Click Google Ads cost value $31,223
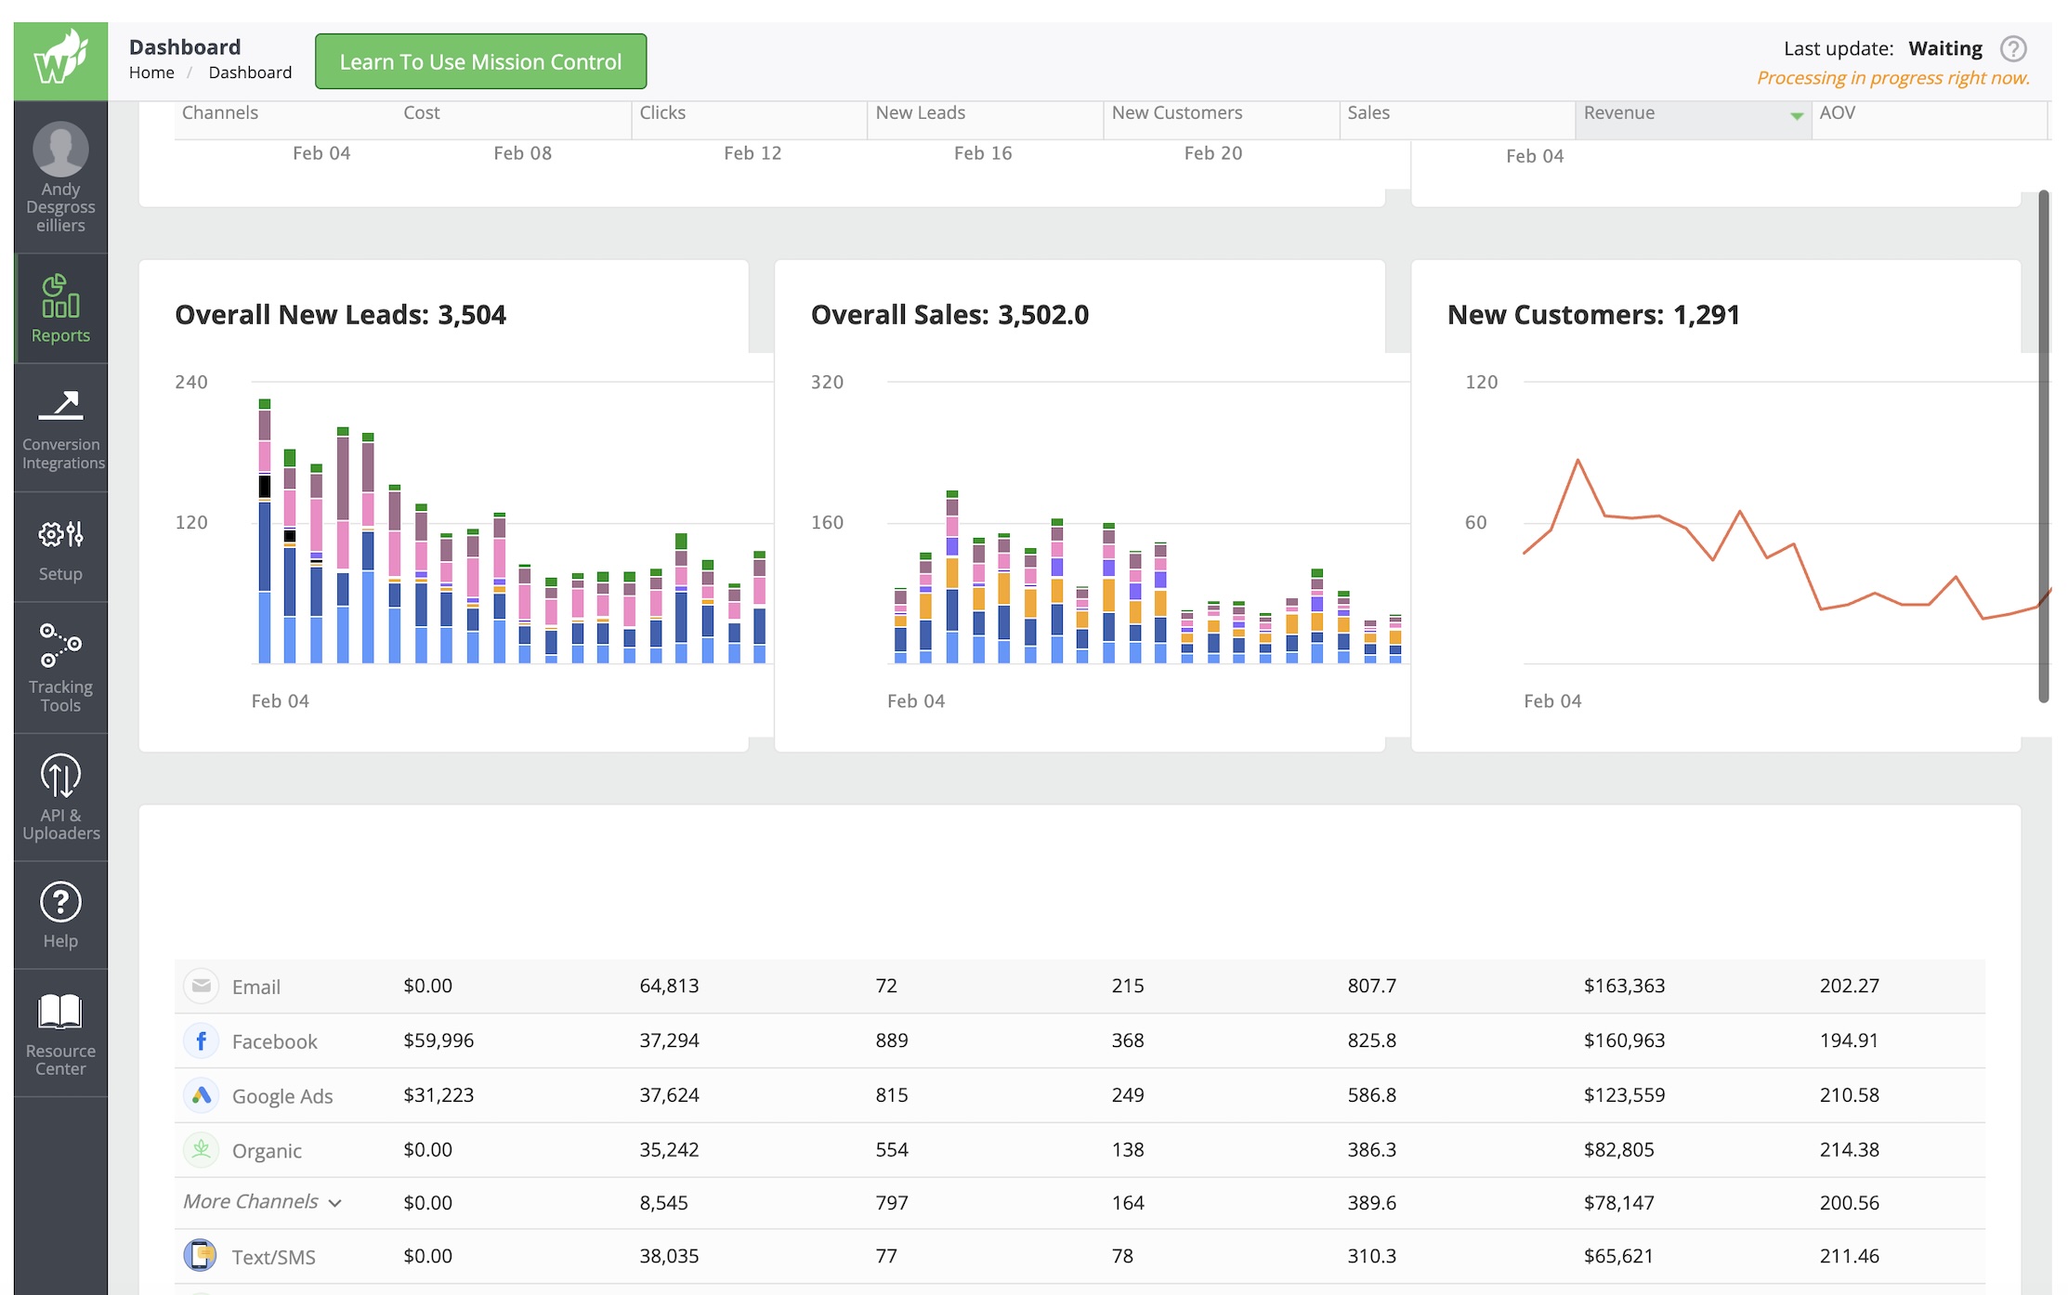The width and height of the screenshot is (2068, 1295). pos(438,1095)
